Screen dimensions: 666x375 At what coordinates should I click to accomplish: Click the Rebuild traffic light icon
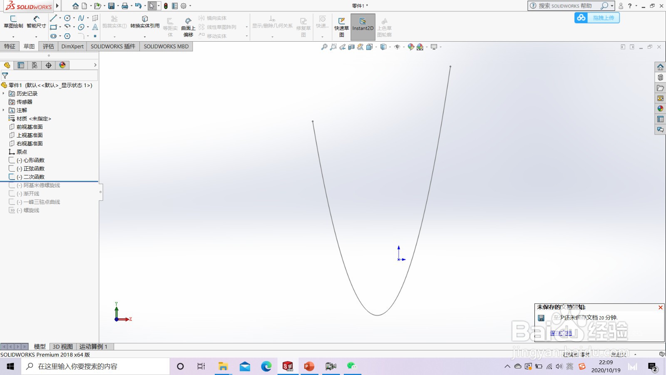[x=166, y=6]
